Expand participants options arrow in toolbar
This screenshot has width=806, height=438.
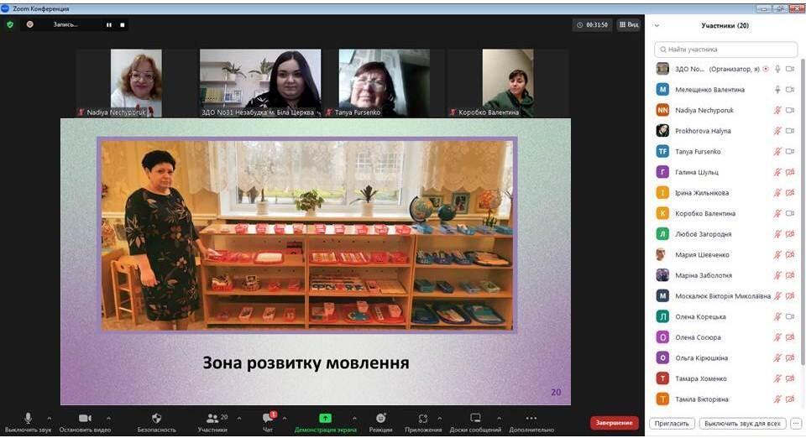[x=238, y=418]
